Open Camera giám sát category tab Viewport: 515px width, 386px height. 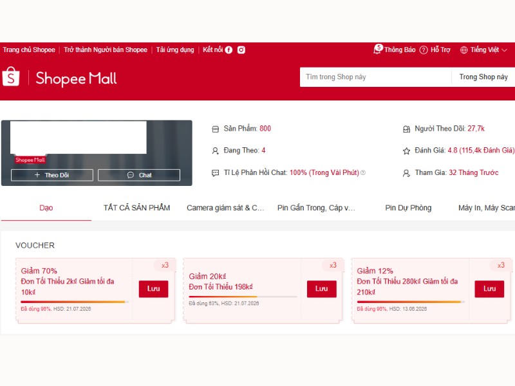point(225,208)
